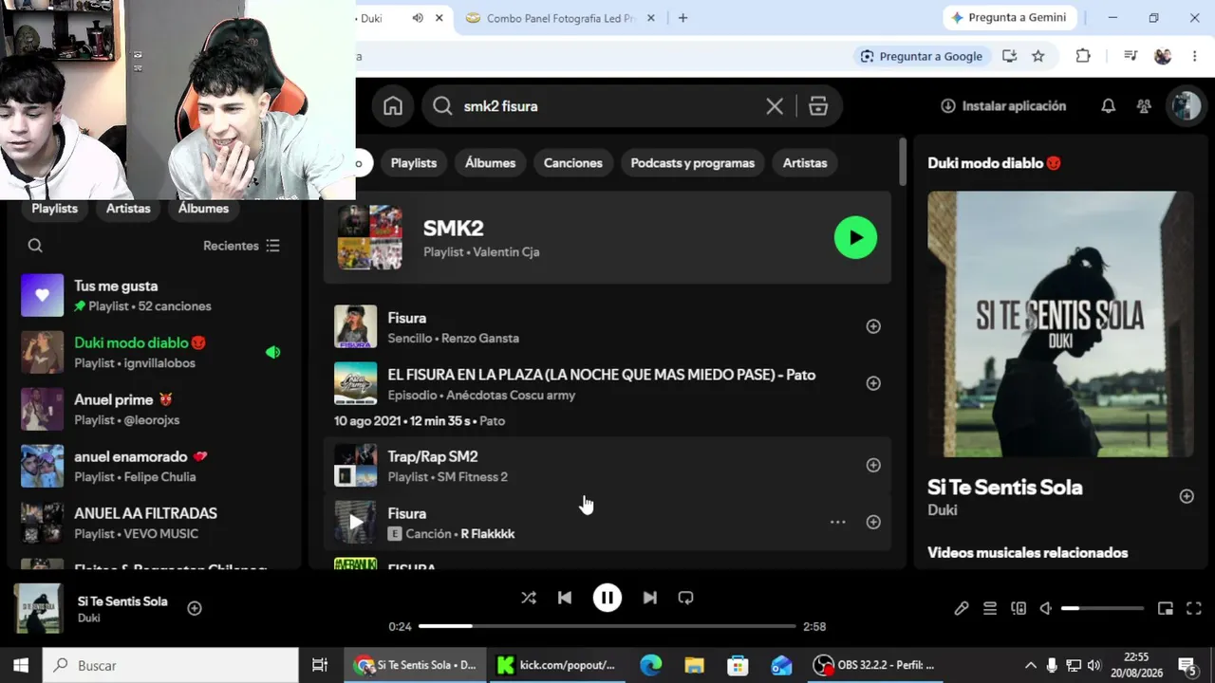Adjust the Spotify volume slider

pyautogui.click(x=1102, y=608)
